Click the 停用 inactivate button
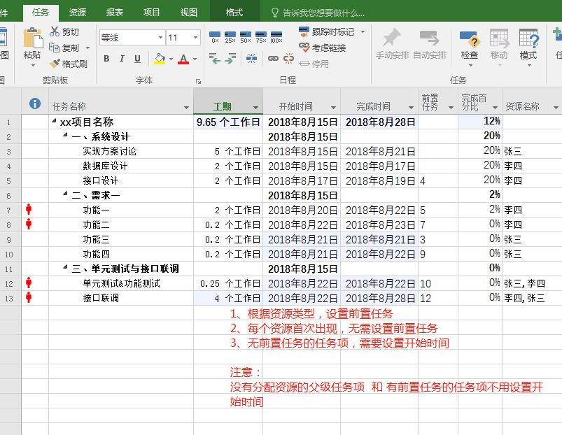 (x=314, y=64)
